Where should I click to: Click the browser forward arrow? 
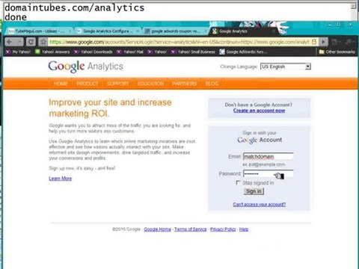pyautogui.click(x=19, y=42)
